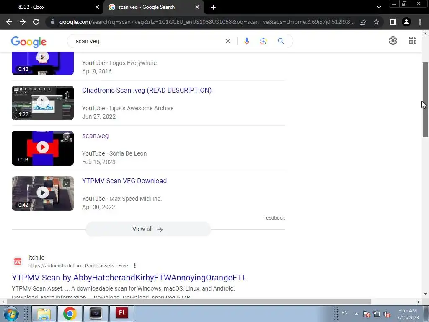Viewport: 429px width, 322px height.
Task: Click the site lock icon in address bar
Action: click(x=53, y=22)
